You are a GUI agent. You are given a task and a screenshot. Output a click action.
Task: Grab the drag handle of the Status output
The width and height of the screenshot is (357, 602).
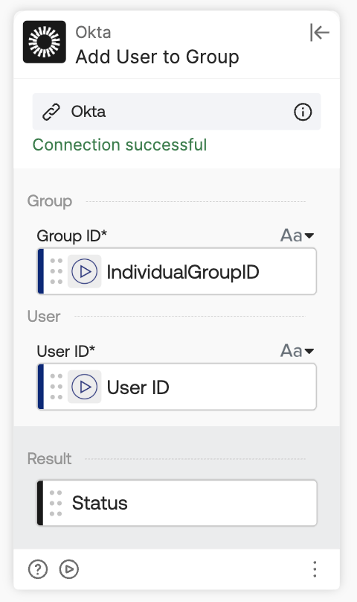click(x=56, y=503)
